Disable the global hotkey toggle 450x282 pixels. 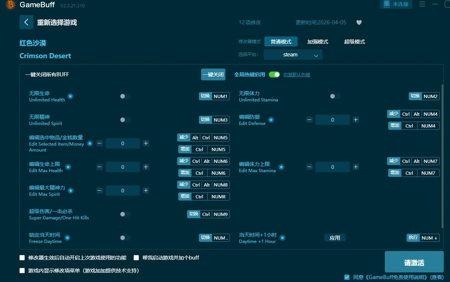tap(274, 74)
